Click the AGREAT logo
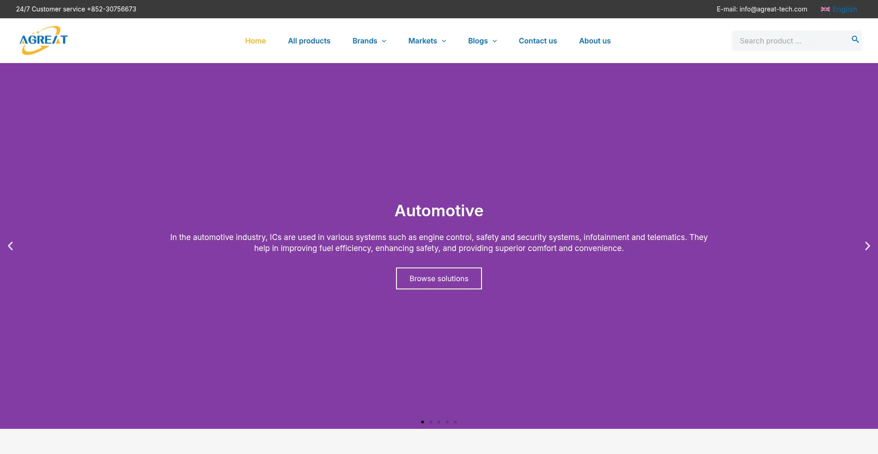Image resolution: width=878 pixels, height=454 pixels. coord(43,40)
